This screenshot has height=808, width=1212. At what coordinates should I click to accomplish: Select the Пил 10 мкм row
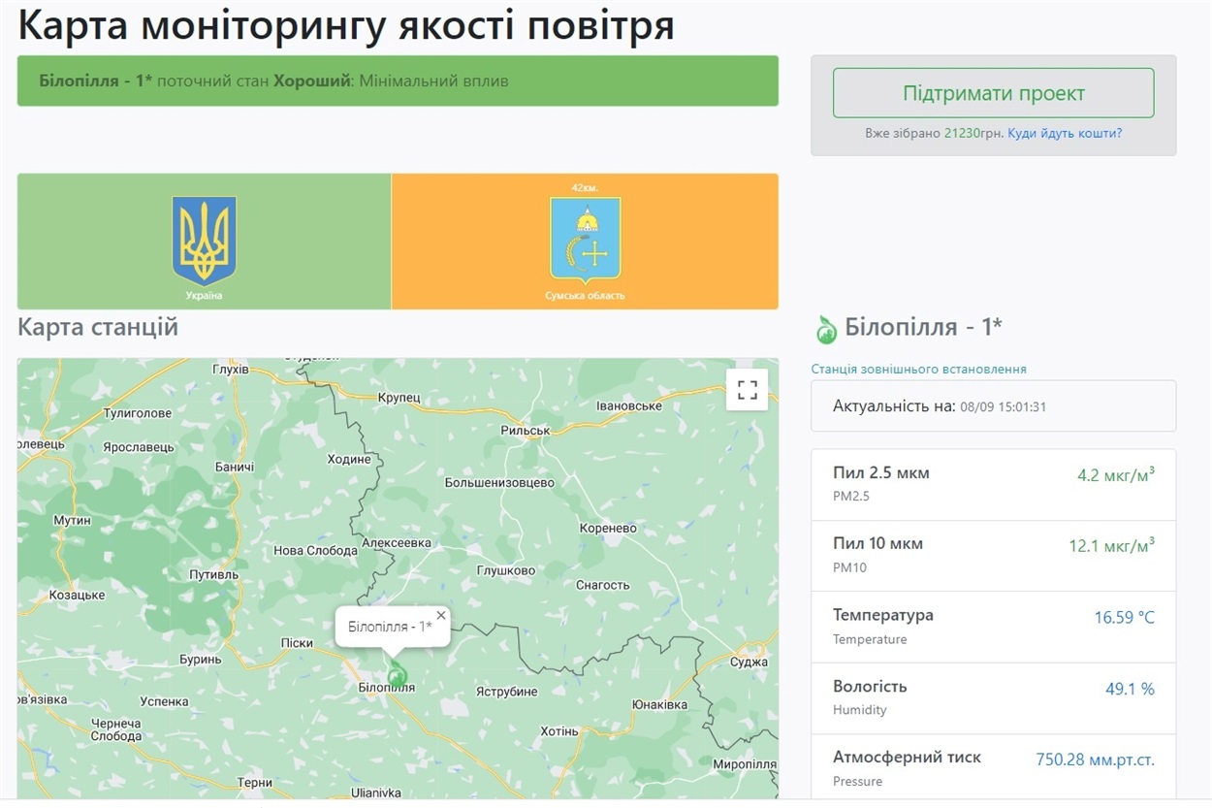994,556
